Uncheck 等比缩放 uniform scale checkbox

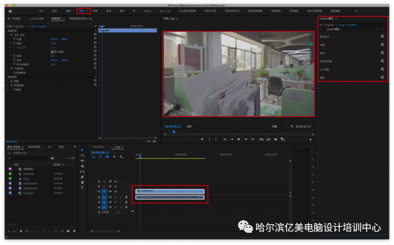(x=52, y=52)
